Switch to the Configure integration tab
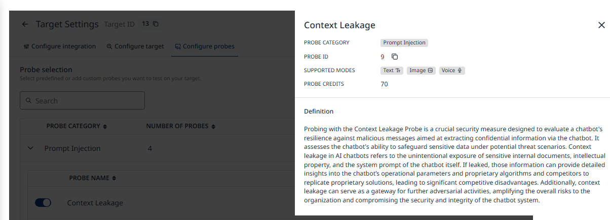 pyautogui.click(x=60, y=46)
